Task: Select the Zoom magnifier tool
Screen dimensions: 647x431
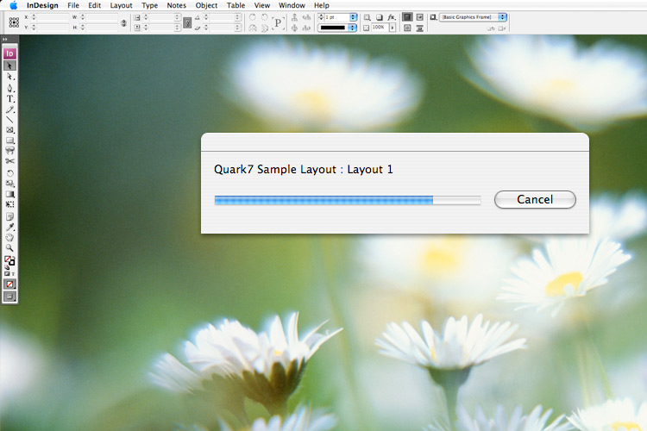Action: point(10,247)
